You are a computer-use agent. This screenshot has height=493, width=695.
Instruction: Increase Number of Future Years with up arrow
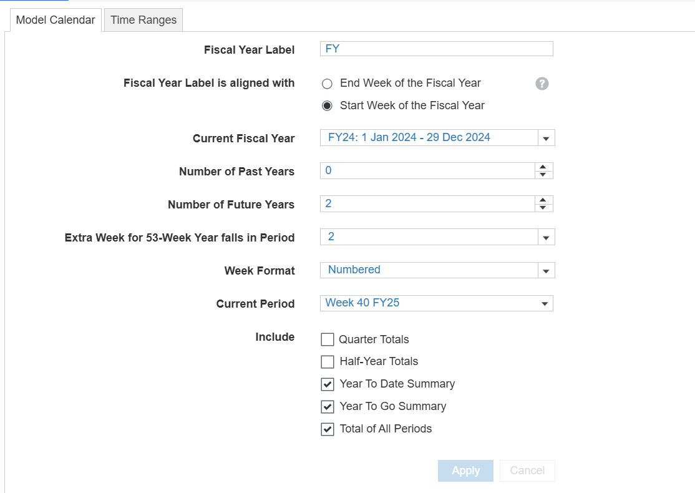(543, 200)
